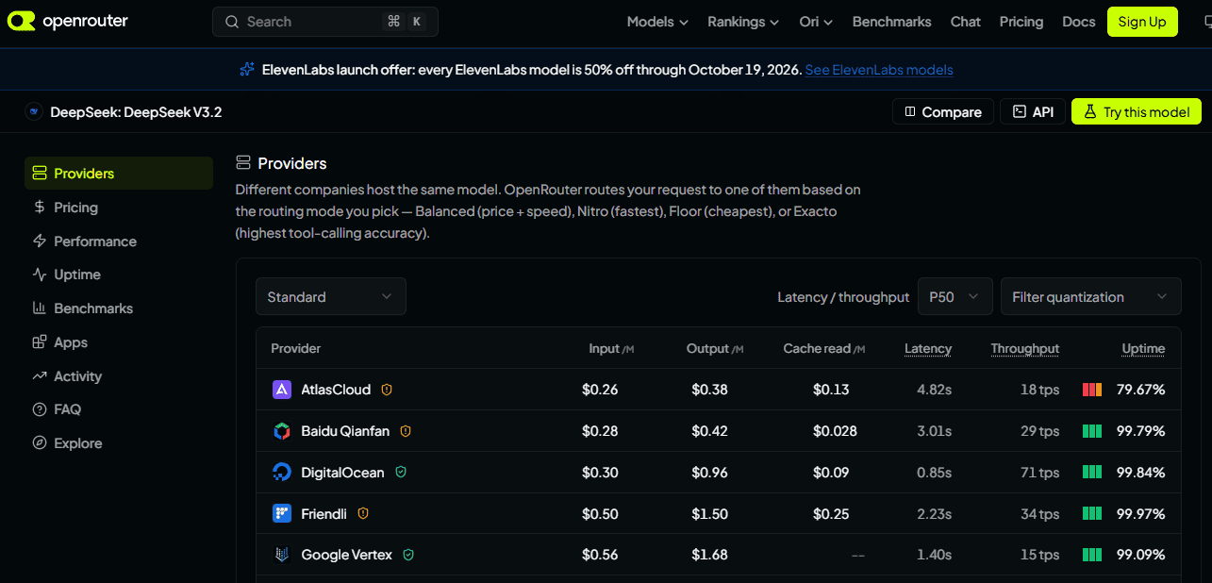The image size is (1212, 583).
Task: Open the P50 percentile dropdown
Action: [955, 296]
